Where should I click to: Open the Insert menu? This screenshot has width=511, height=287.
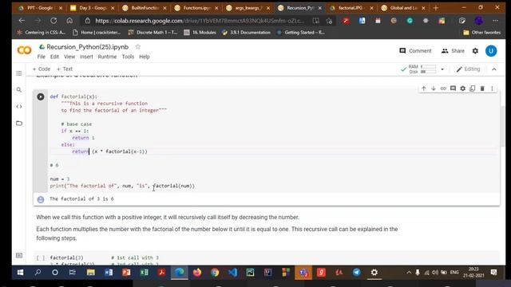86,57
